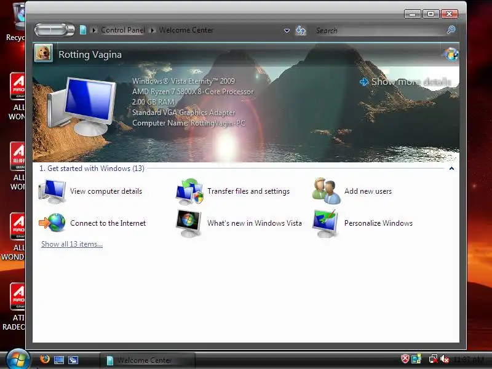Click the address bar folder icon

83,30
